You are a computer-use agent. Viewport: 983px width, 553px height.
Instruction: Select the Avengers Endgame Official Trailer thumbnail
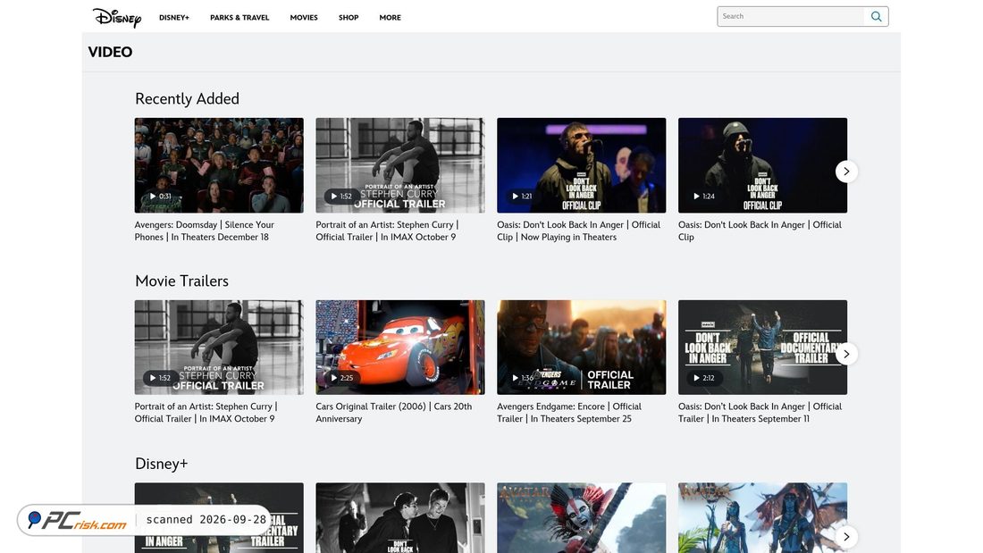(581, 348)
